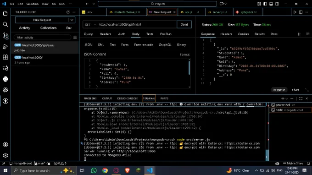Open the File menu

point(12,4)
